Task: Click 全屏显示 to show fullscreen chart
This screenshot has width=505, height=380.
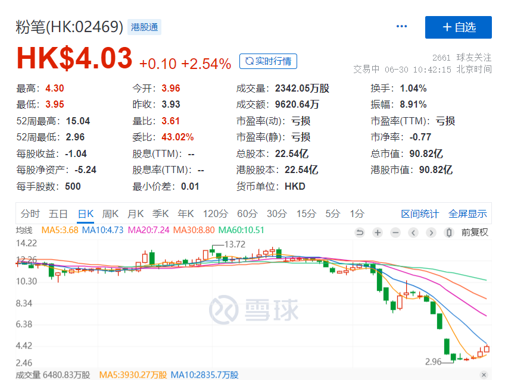Action: (x=467, y=213)
